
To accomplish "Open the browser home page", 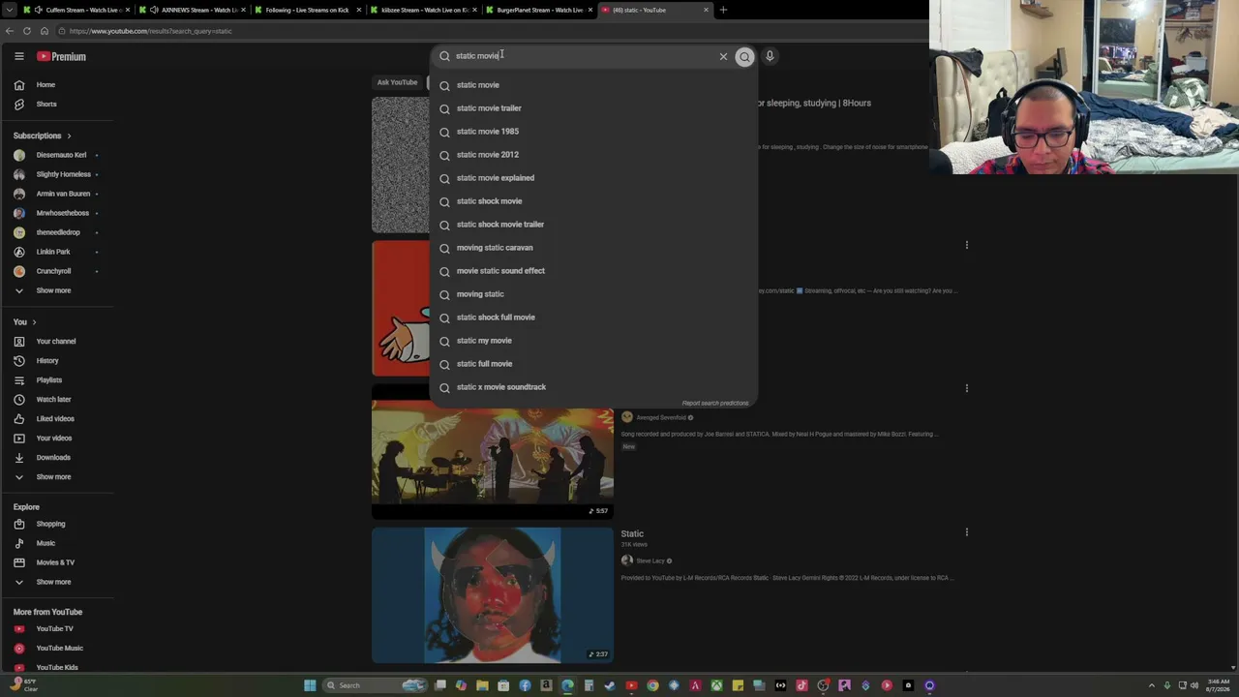I will [x=45, y=31].
